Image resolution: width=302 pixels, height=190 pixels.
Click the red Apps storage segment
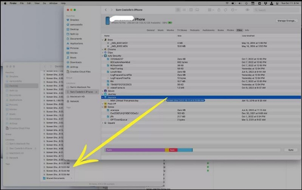tap(173, 150)
